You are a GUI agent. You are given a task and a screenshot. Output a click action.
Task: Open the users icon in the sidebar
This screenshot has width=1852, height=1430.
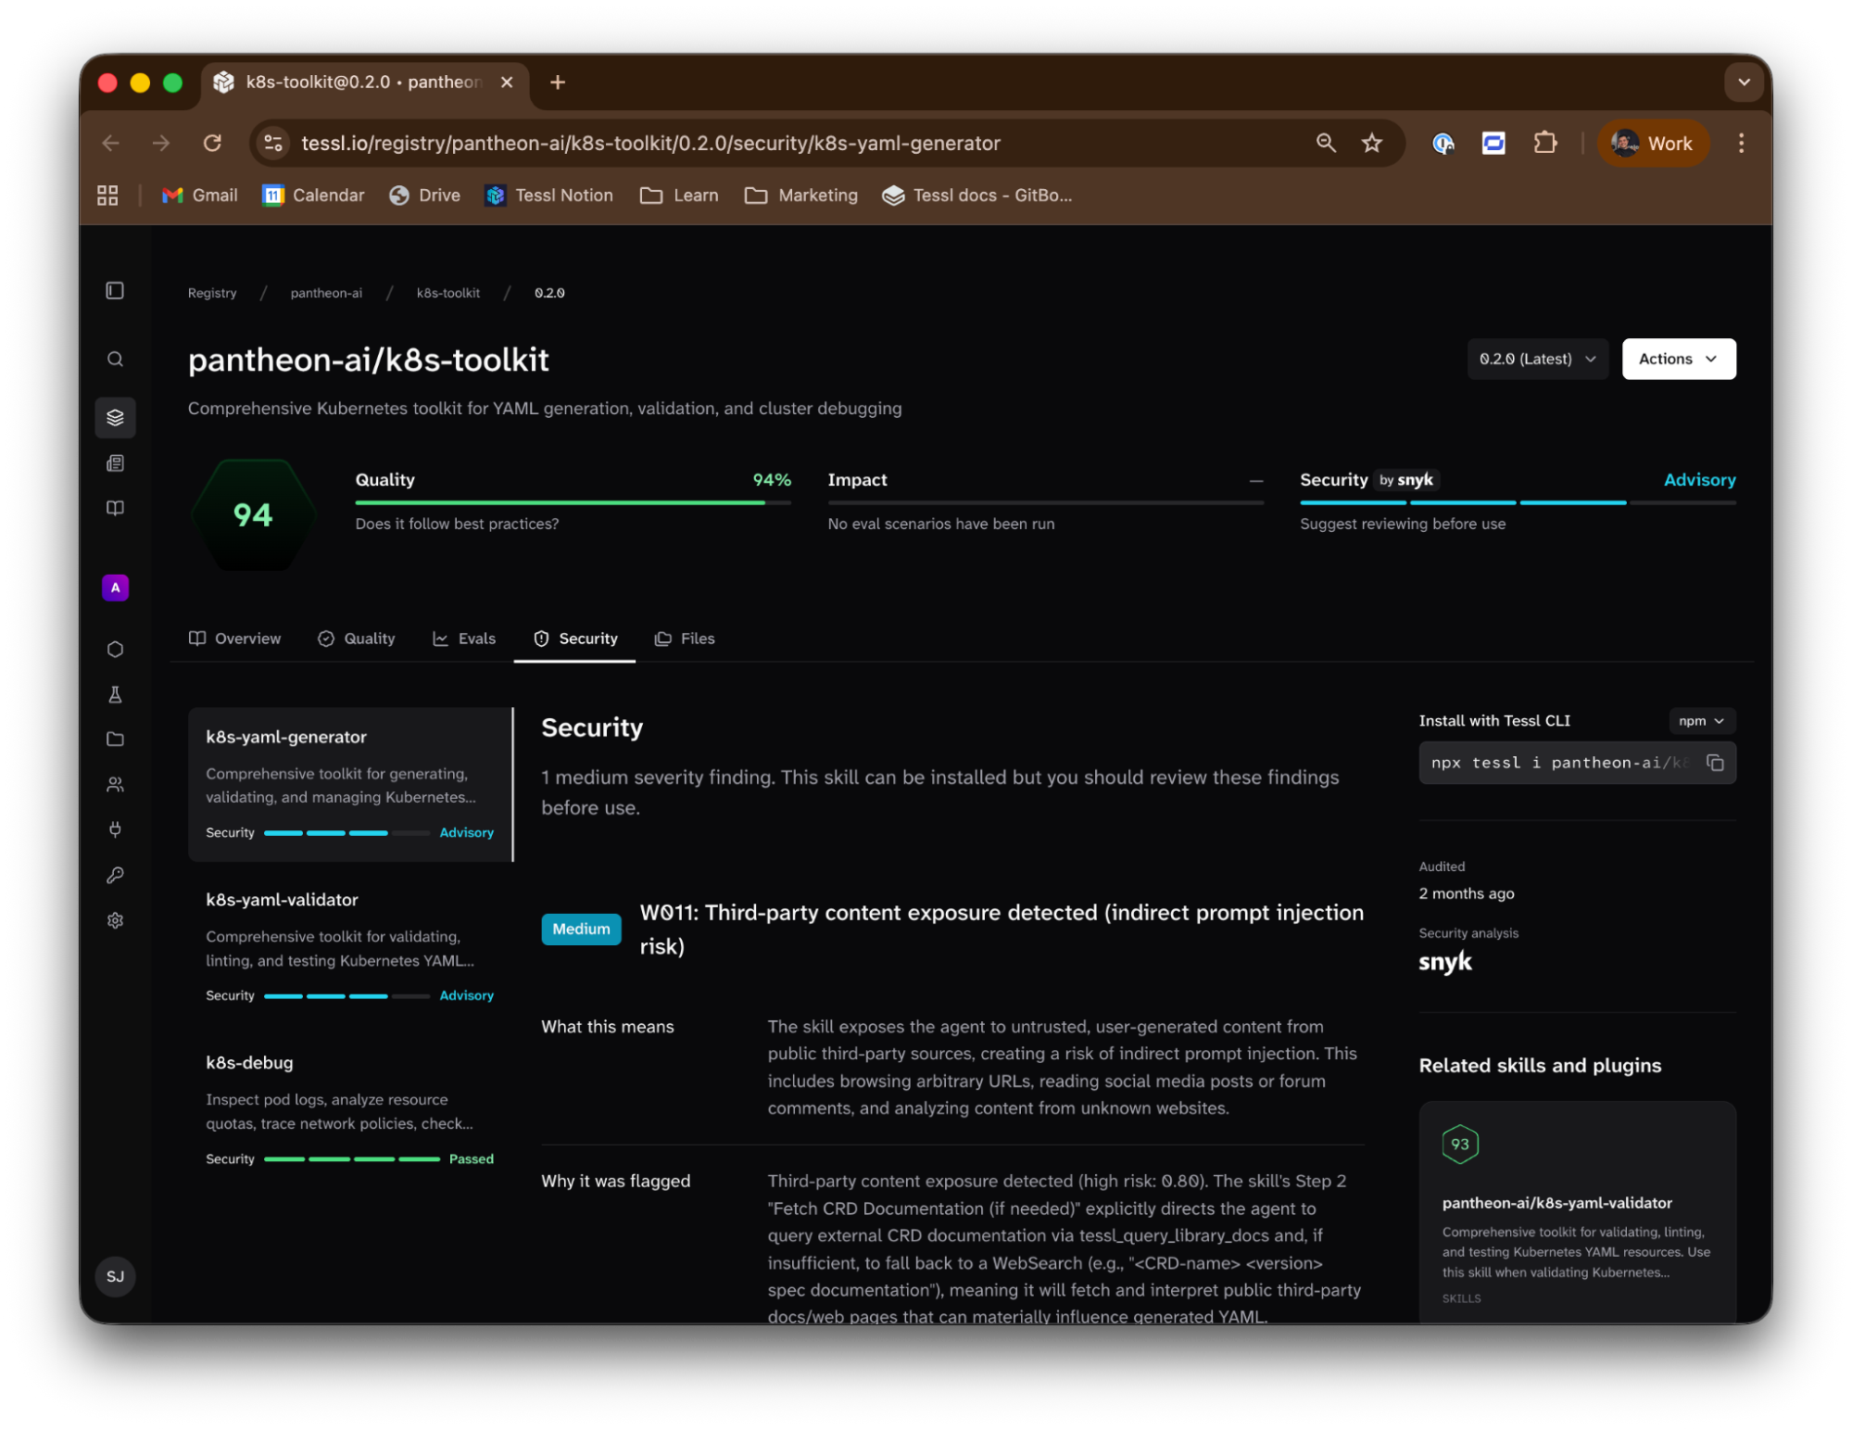pos(115,784)
